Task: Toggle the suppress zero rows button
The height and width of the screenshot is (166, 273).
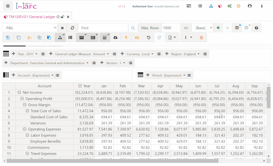Action: [x=81, y=37]
